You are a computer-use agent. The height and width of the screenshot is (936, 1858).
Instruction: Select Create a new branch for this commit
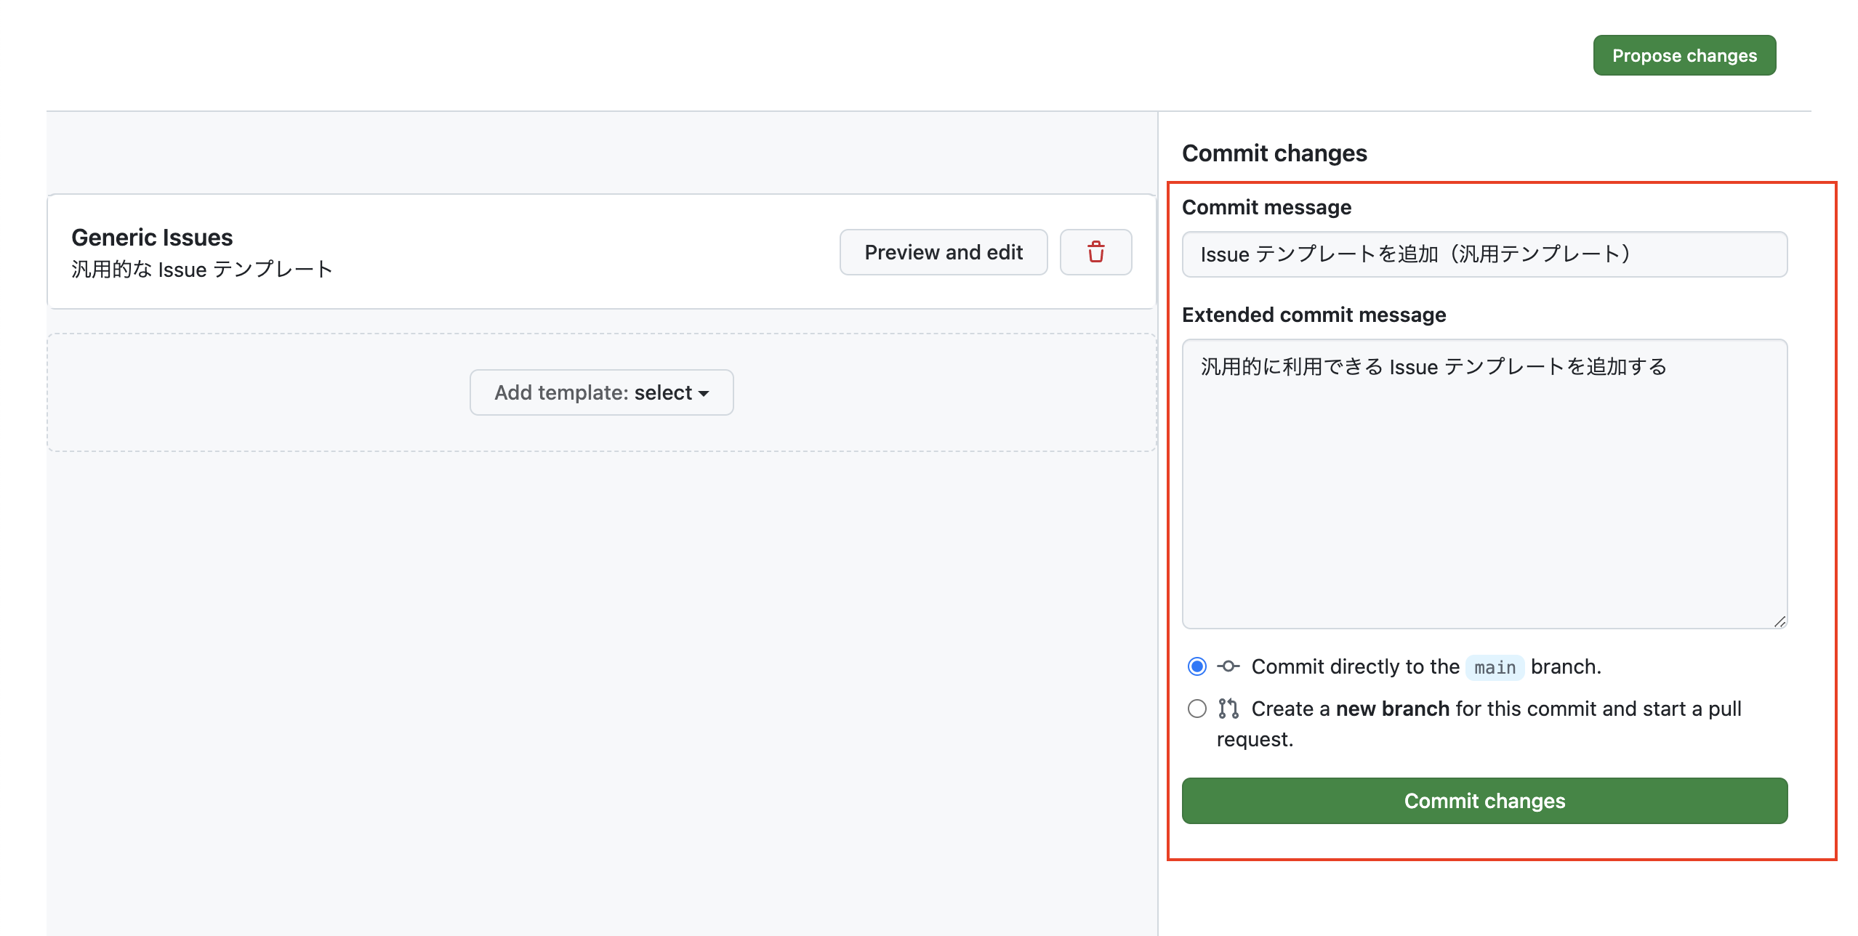click(x=1196, y=709)
